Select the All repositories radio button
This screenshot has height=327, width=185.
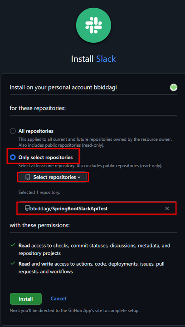coord(13,131)
